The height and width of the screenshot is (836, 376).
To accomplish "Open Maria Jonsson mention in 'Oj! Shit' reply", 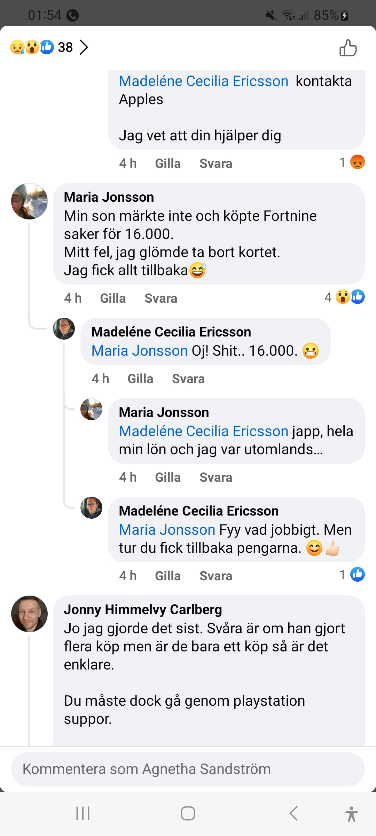I will 140,351.
